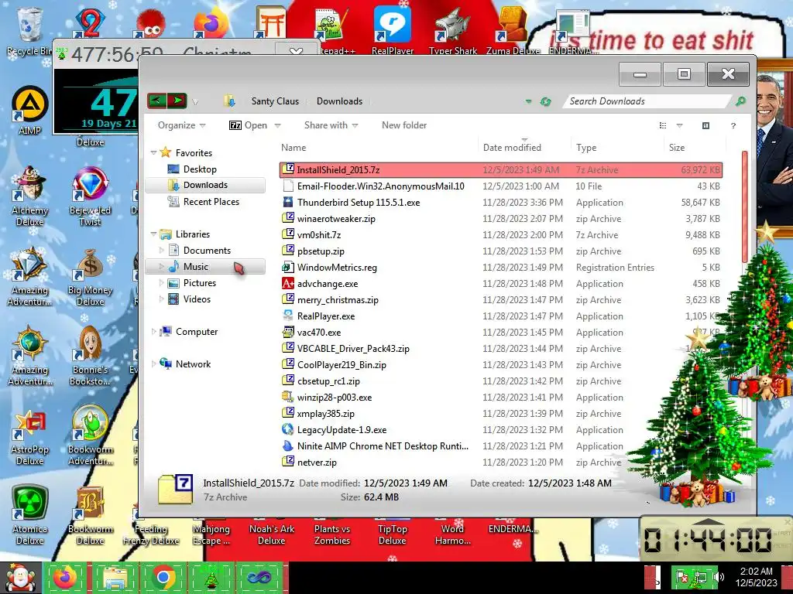Sort by Date modified column header

tap(512, 148)
